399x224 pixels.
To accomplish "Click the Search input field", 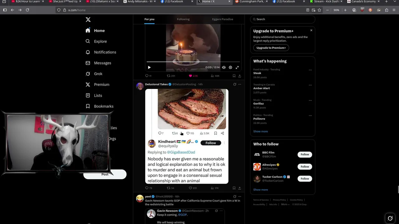I will (x=283, y=19).
